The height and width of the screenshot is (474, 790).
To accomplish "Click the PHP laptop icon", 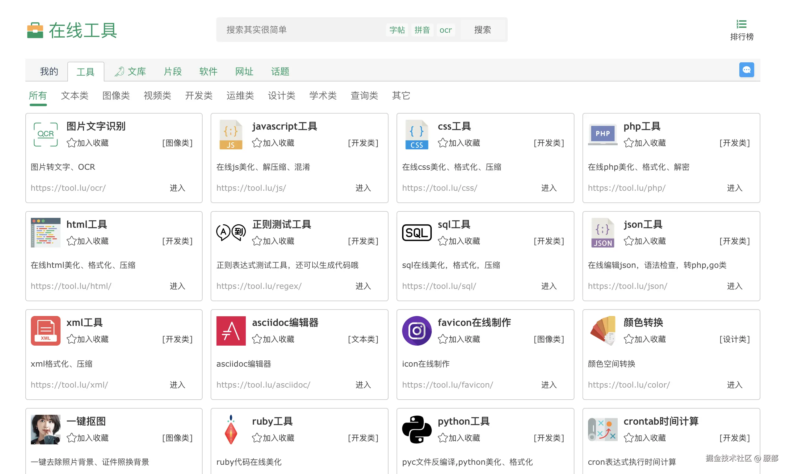I will [603, 134].
